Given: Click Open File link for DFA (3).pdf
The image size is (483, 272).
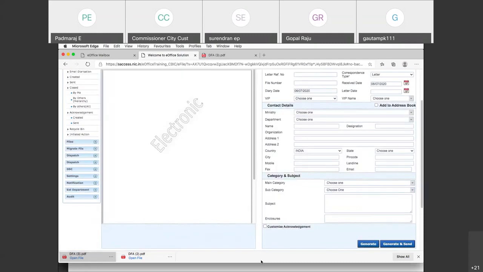Looking at the screenshot, I should (x=76, y=258).
